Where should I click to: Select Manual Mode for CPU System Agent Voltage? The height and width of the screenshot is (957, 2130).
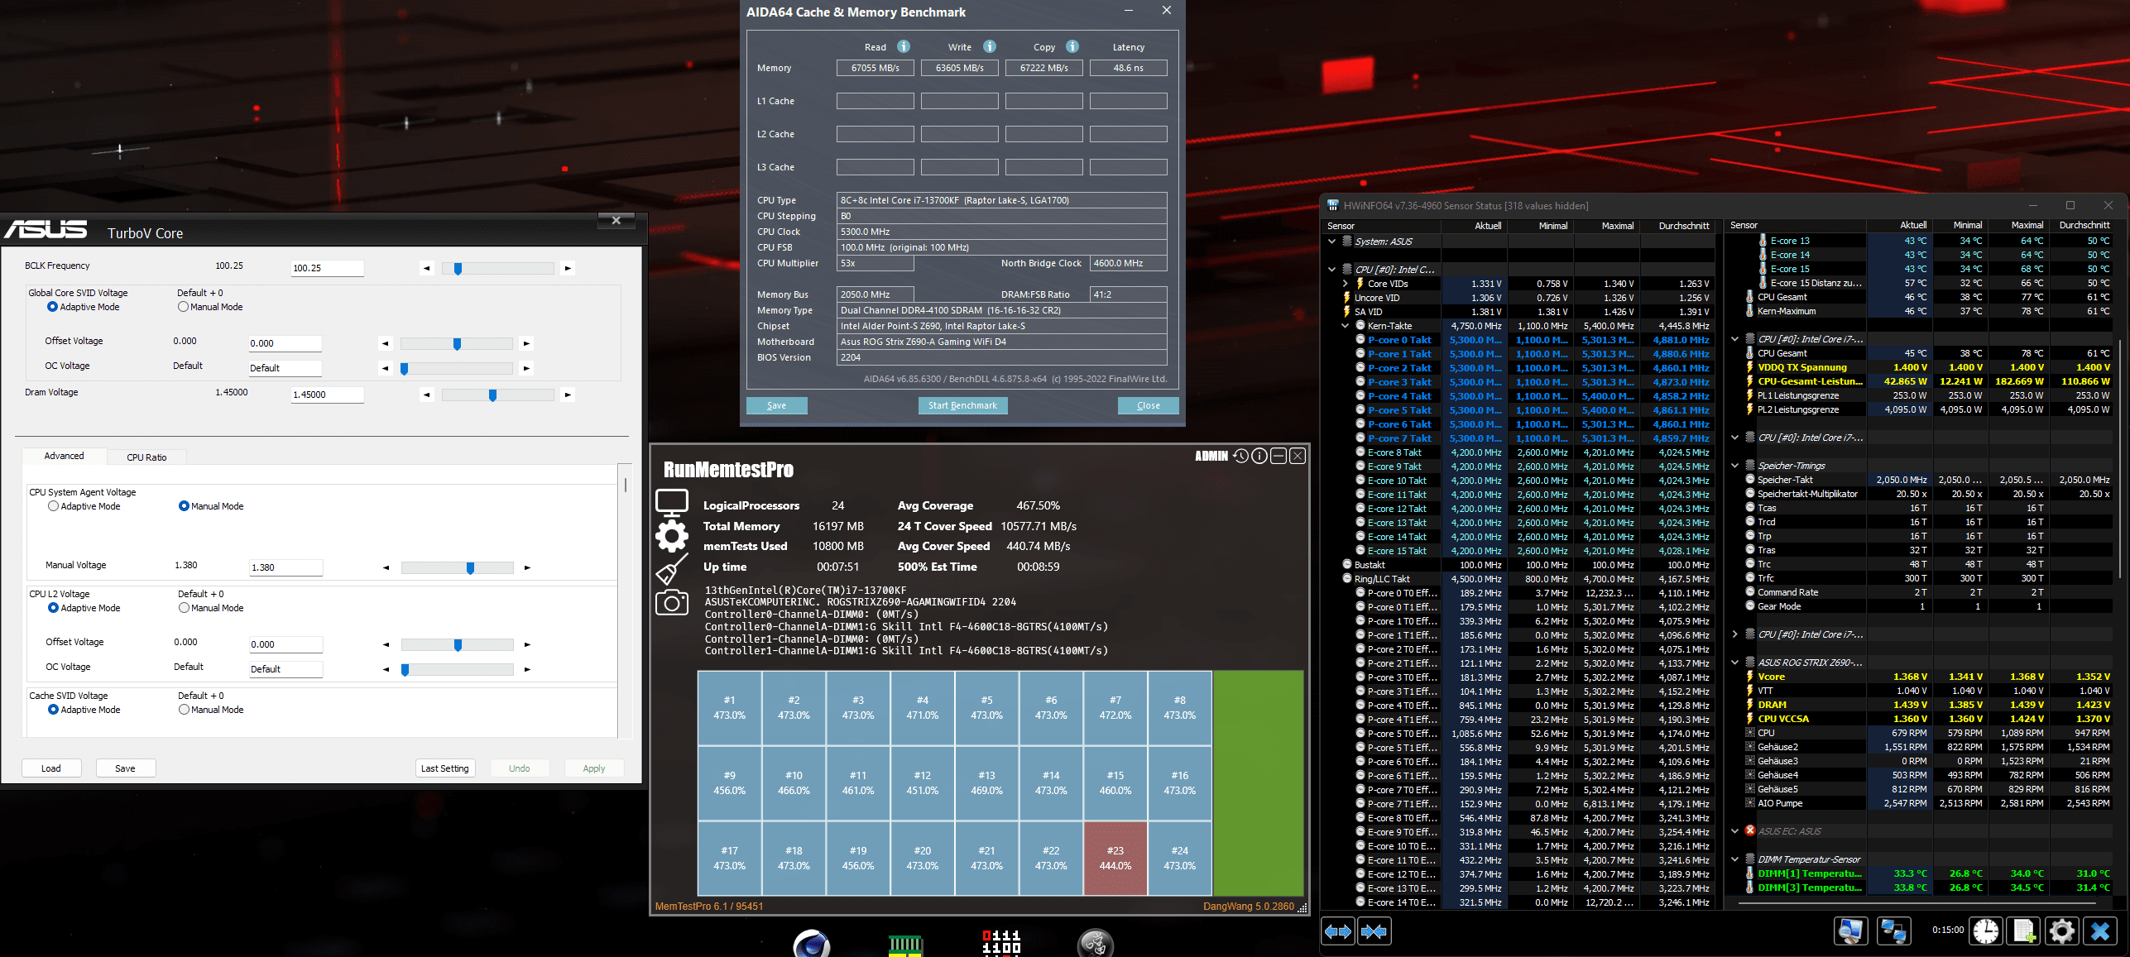[184, 506]
